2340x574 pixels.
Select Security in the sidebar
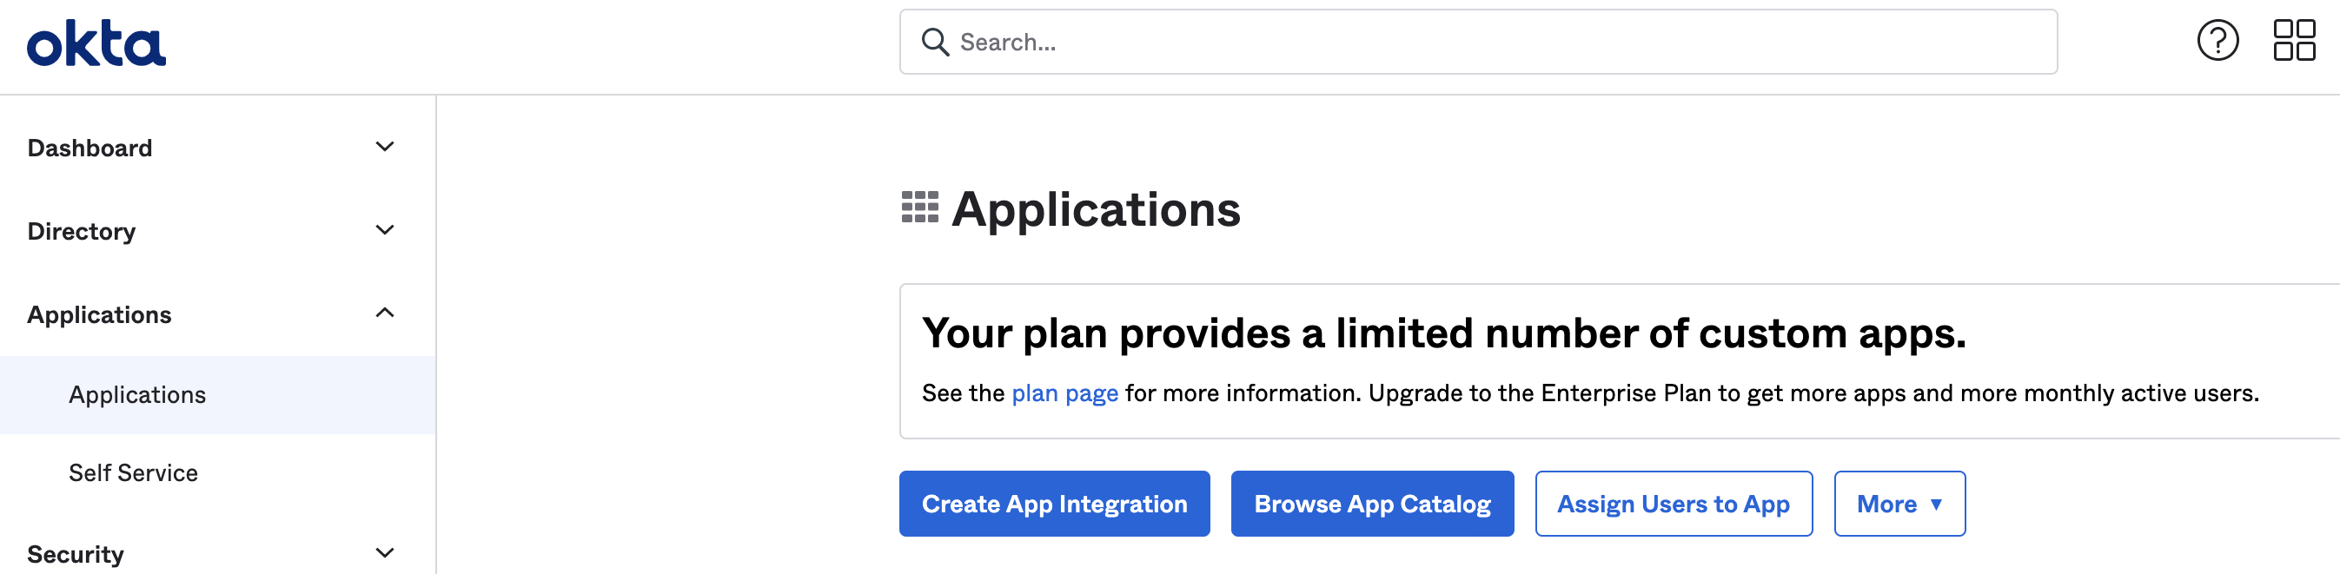76,554
